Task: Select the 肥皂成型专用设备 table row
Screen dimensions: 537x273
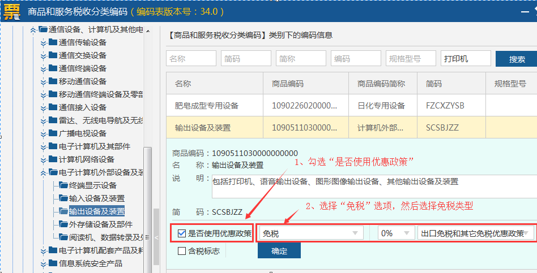Action: tap(207, 105)
